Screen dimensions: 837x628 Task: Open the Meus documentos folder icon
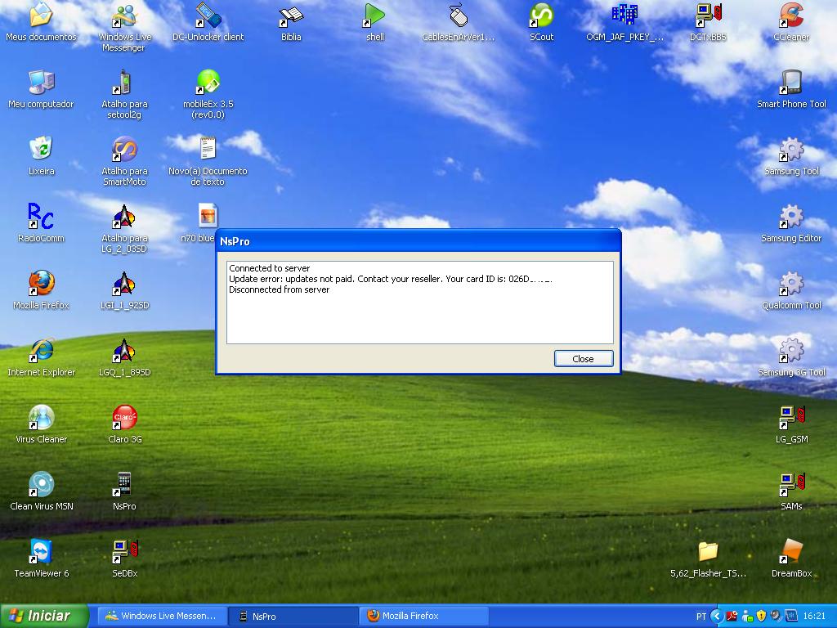click(41, 15)
